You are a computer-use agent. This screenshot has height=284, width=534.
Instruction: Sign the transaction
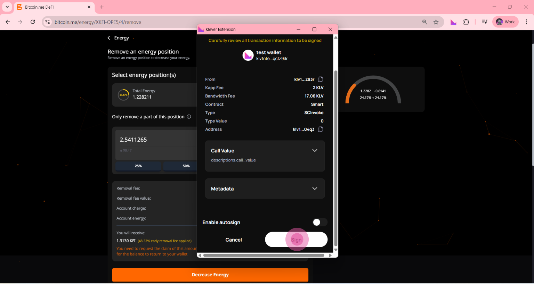tap(296, 240)
